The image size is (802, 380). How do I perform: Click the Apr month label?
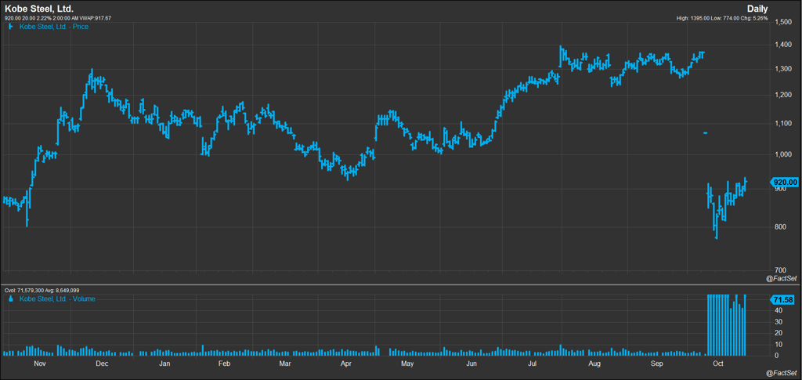tap(345, 364)
